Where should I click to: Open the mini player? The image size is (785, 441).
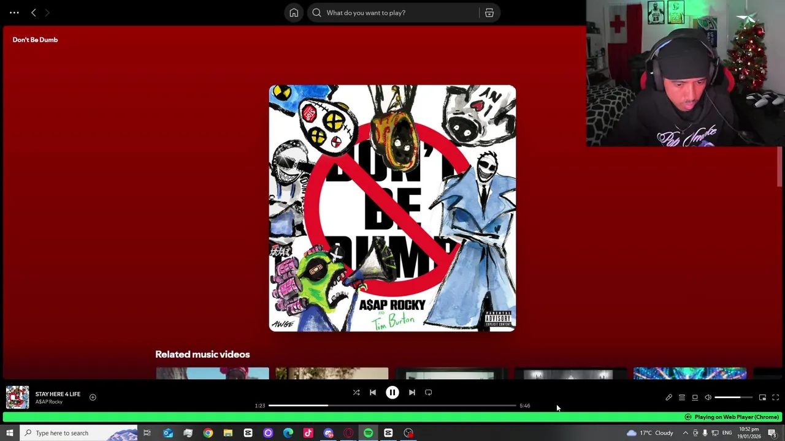tap(762, 398)
